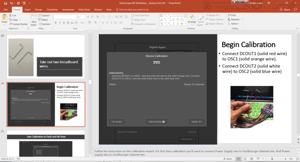
Task: Open the Slide Show tab
Action: coord(84,10)
